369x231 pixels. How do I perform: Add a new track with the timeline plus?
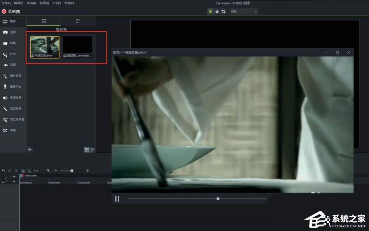click(14, 177)
